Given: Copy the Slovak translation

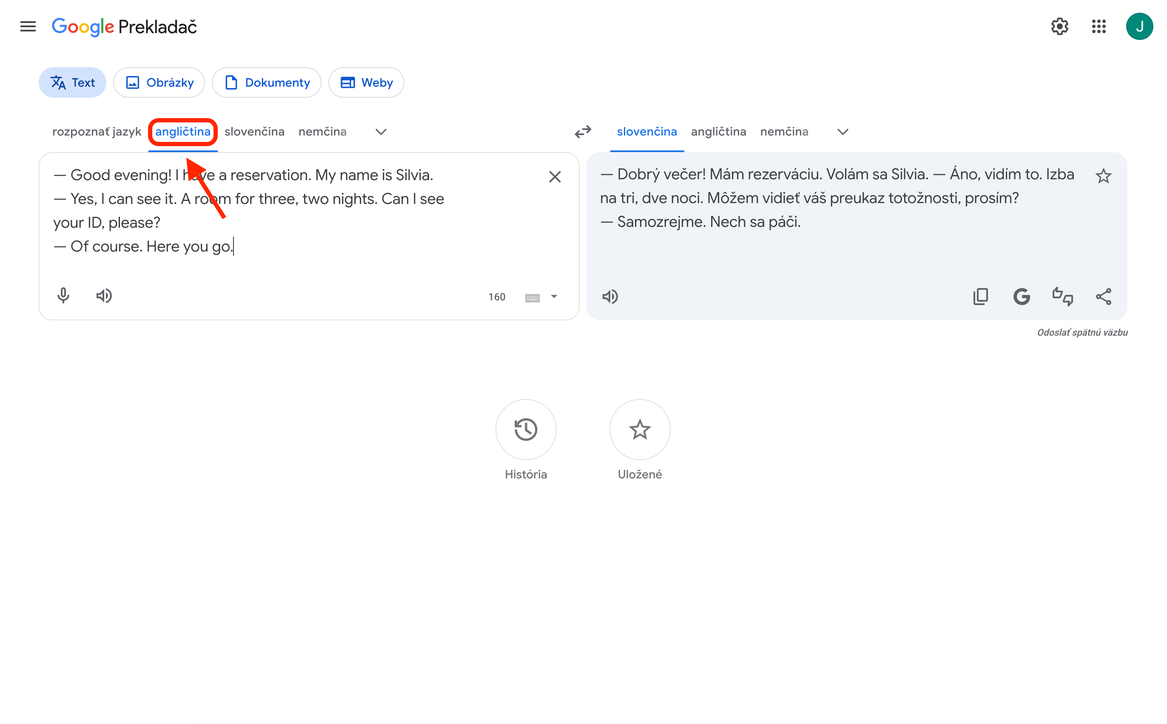Looking at the screenshot, I should [981, 297].
